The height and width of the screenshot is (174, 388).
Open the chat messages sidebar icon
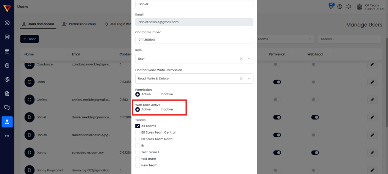tap(7, 107)
